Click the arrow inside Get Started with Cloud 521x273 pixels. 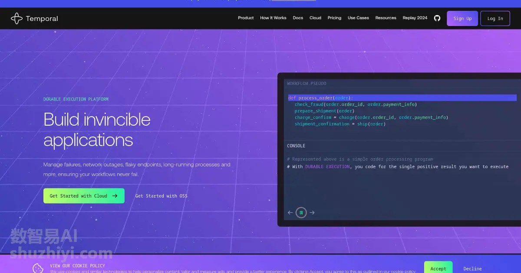[x=115, y=196]
